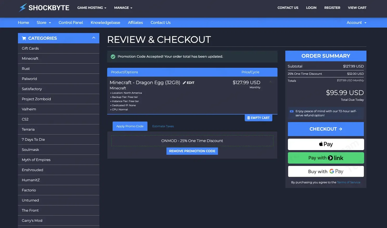Select Gift Cards category
This screenshot has height=228, width=387.
59,48
